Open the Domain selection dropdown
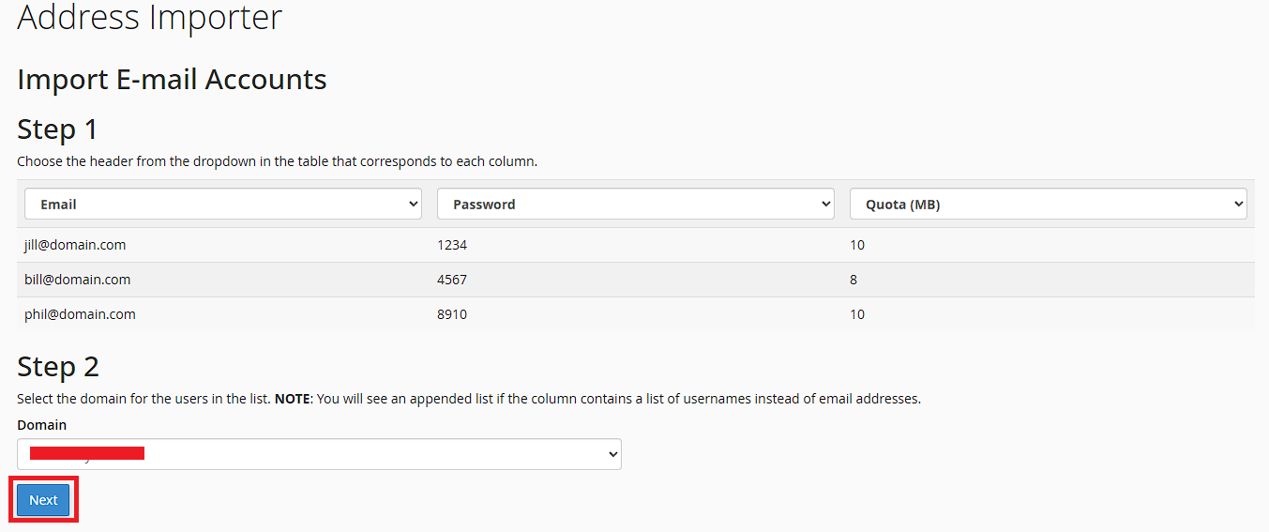This screenshot has width=1269, height=532. [x=319, y=454]
